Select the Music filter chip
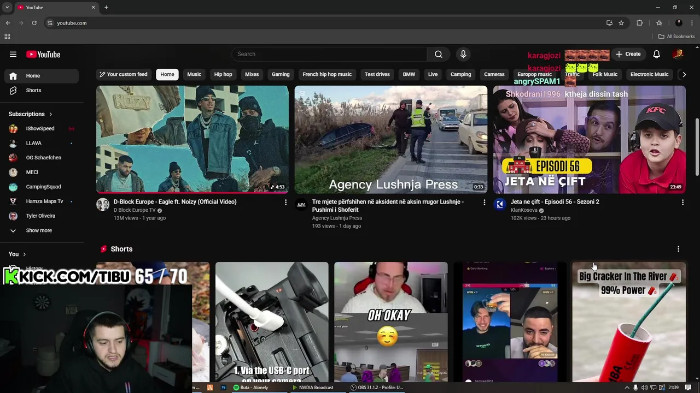The width and height of the screenshot is (700, 393). tap(194, 74)
